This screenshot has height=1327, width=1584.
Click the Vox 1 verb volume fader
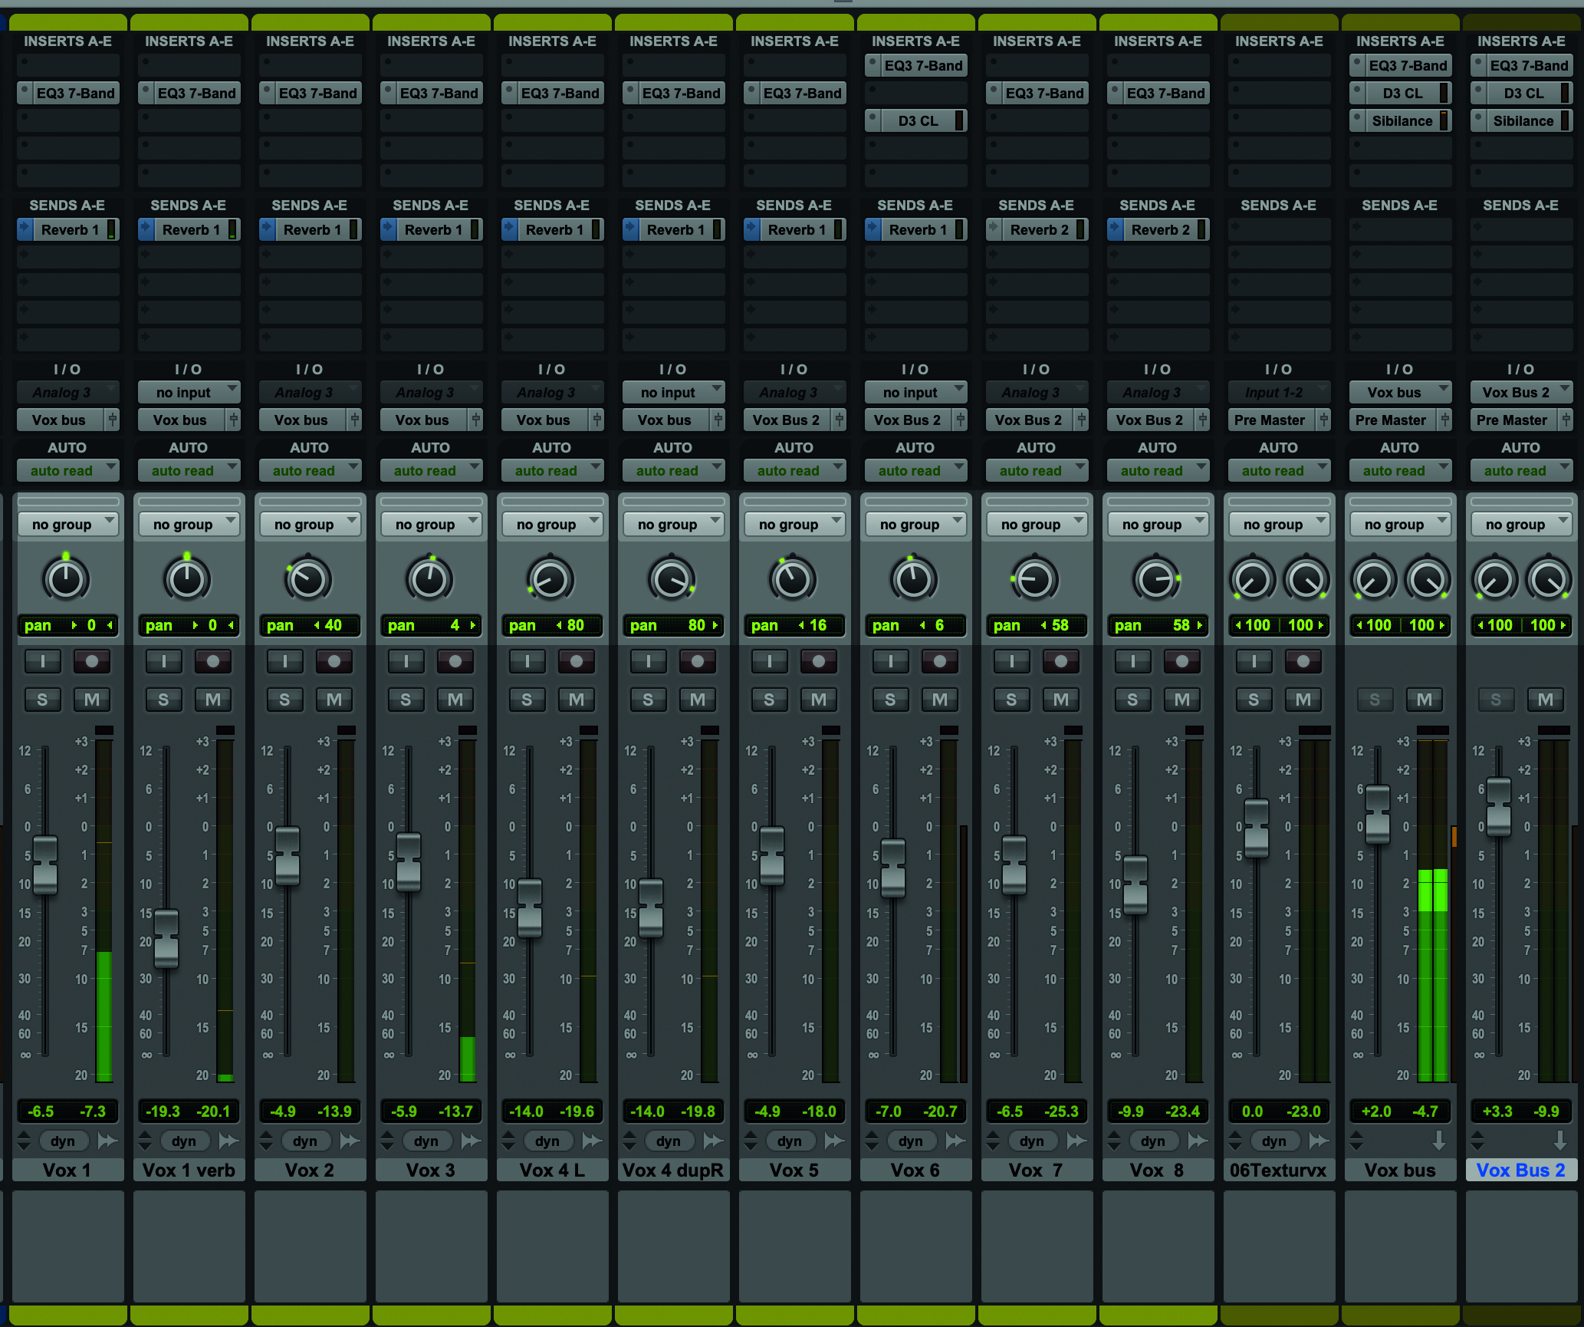pyautogui.click(x=166, y=939)
